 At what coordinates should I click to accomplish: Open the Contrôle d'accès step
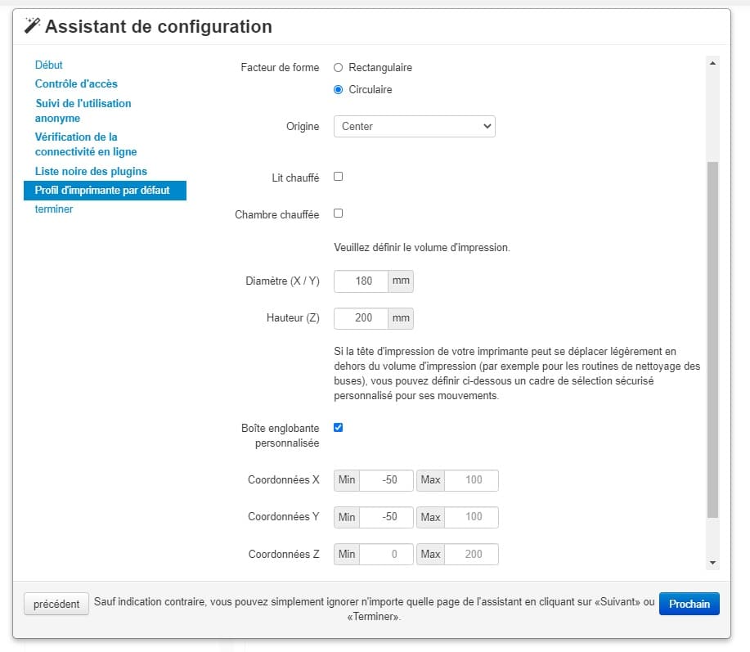76,83
